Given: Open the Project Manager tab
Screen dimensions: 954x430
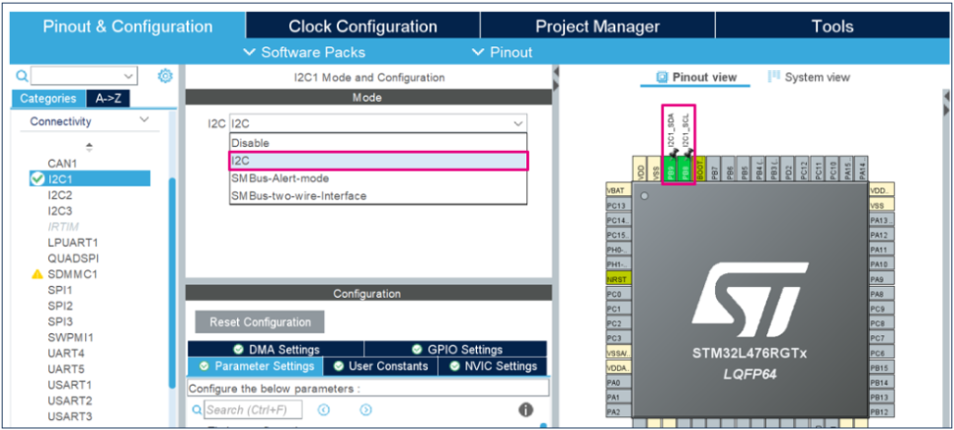Looking at the screenshot, I should (x=597, y=27).
